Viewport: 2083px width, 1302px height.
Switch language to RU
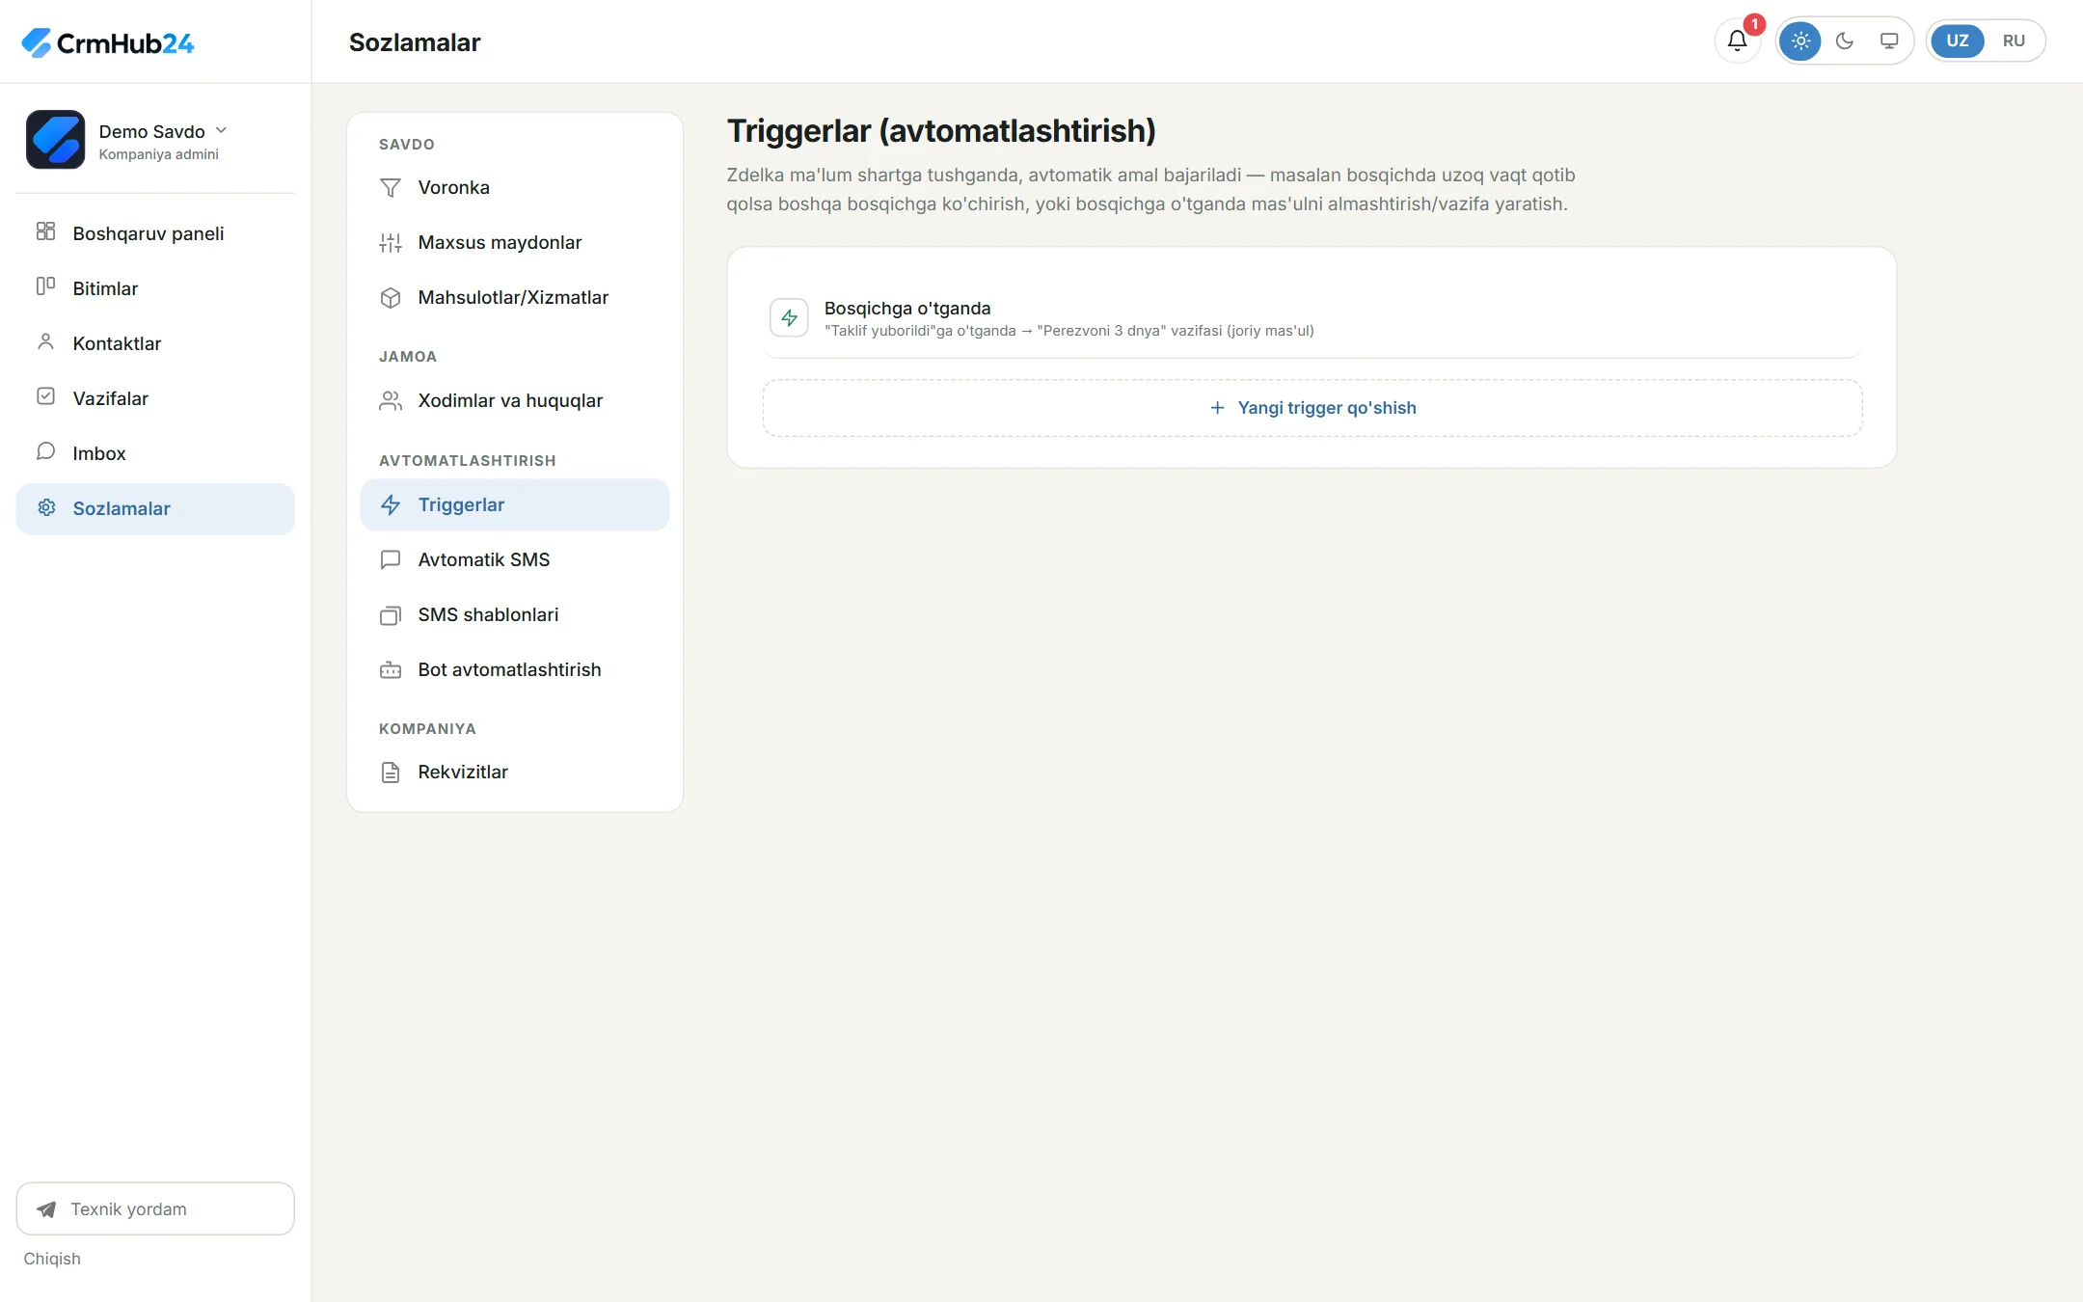coord(2013,41)
